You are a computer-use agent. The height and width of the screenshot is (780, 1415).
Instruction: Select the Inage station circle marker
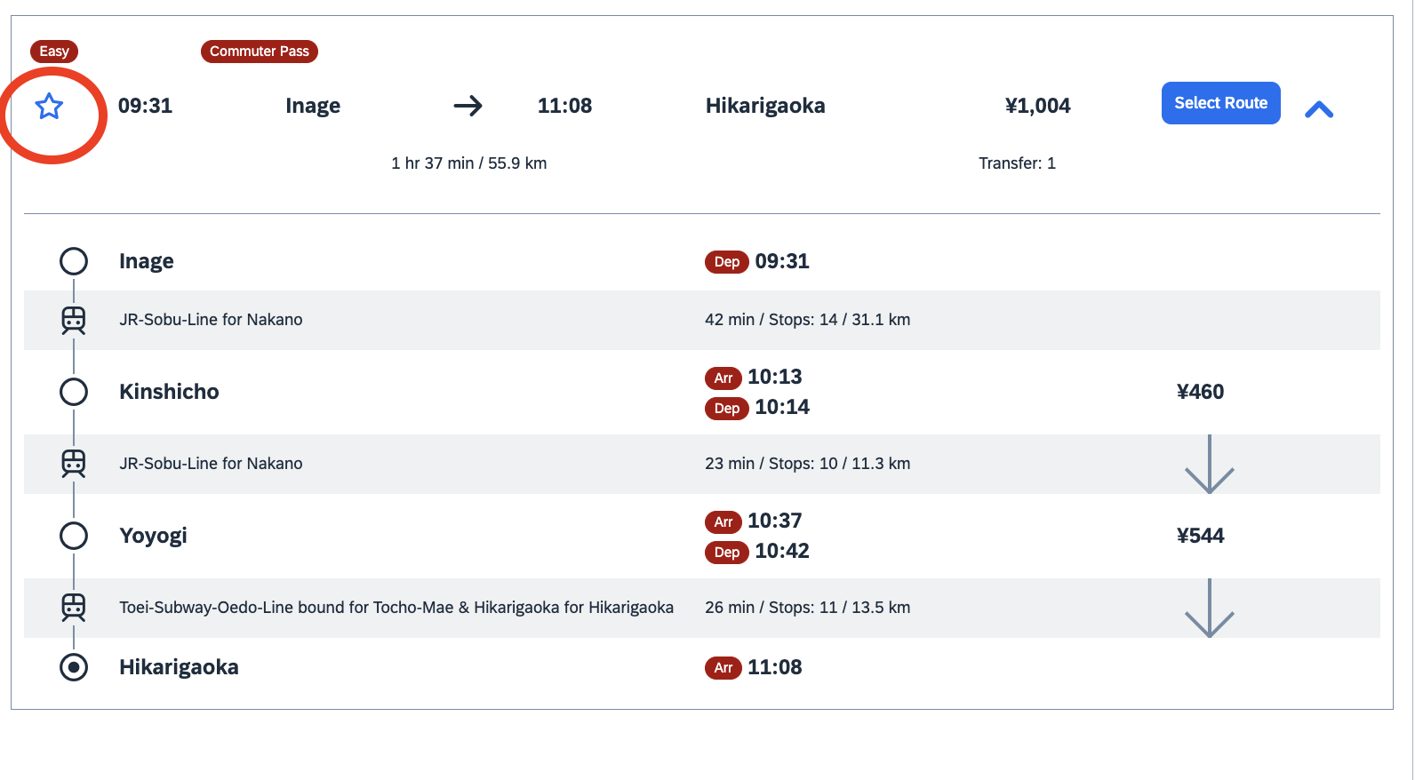[74, 261]
